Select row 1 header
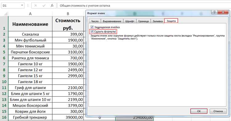This screenshot has width=231, height=121. click(x=4, y=24)
